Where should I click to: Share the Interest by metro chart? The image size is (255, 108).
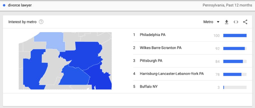pyautogui.click(x=245, y=22)
